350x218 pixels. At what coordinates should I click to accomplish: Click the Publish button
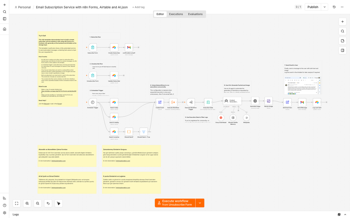[313, 7]
